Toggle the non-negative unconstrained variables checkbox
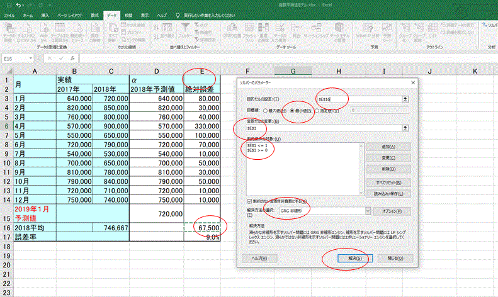Viewport: 498px width, 297px height. click(x=249, y=200)
